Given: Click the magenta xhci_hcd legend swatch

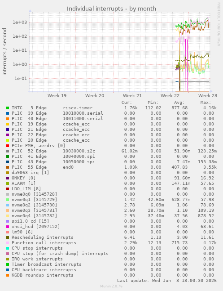Looking at the screenshot, I should [8, 227].
